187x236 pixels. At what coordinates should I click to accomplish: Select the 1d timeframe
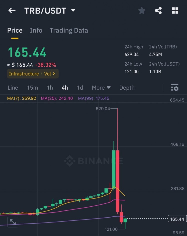pos(80,88)
